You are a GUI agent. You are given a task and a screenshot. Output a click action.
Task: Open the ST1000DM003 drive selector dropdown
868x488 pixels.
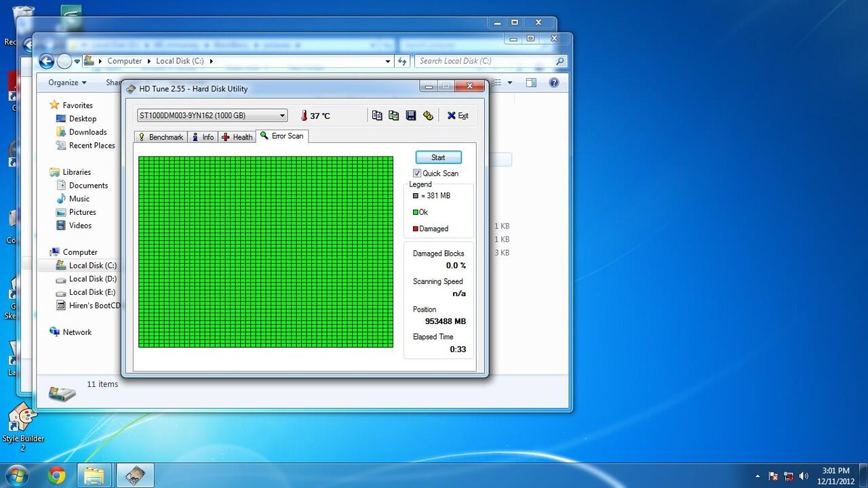tap(212, 115)
